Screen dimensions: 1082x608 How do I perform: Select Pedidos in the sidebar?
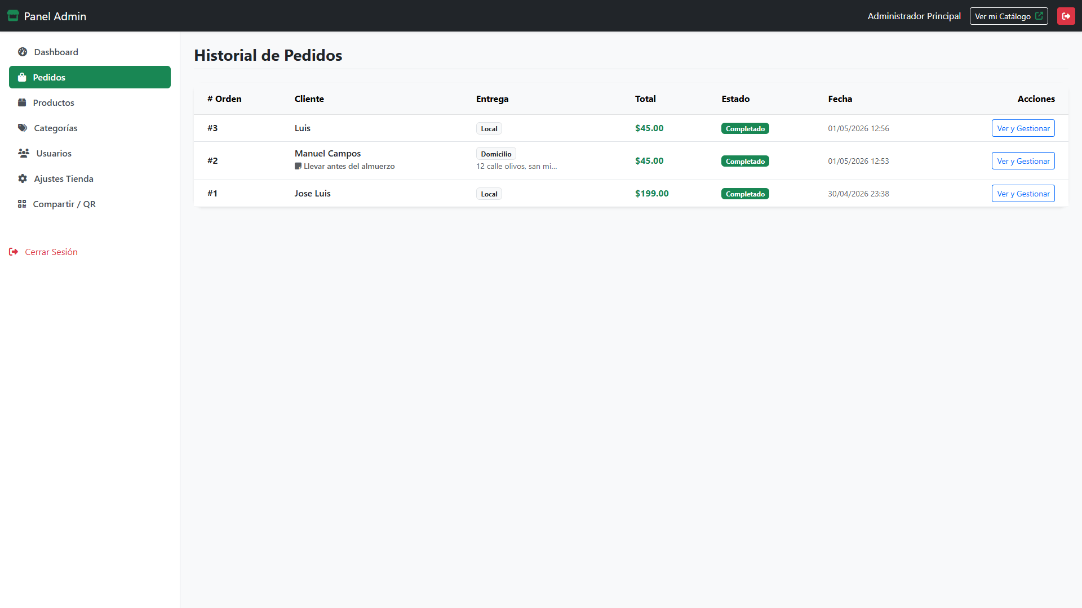coord(90,77)
